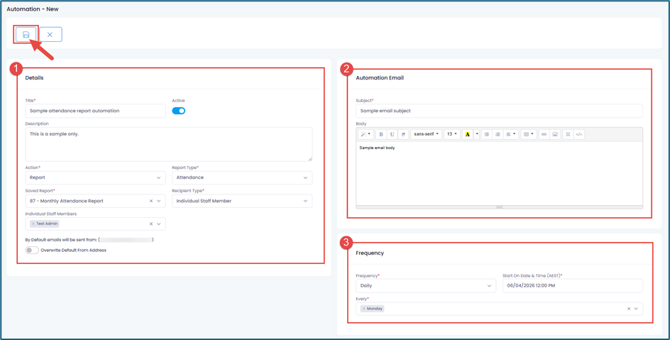The height and width of the screenshot is (340, 670).
Task: Insert a picture using the image icon
Action: (x=555, y=134)
